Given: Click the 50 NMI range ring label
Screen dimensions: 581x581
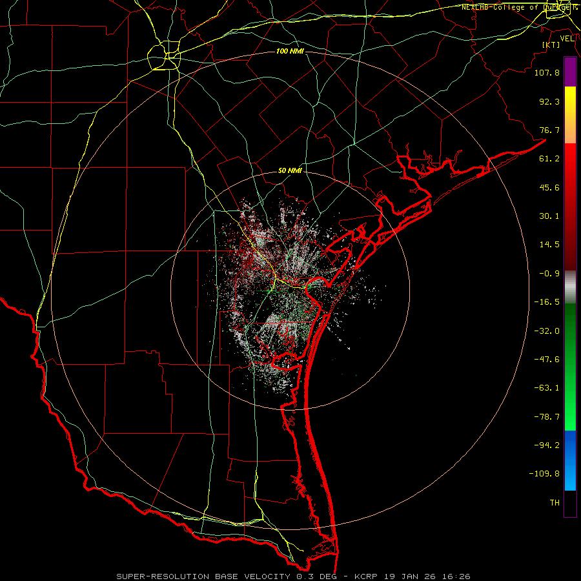Looking at the screenshot, I should pos(290,171).
